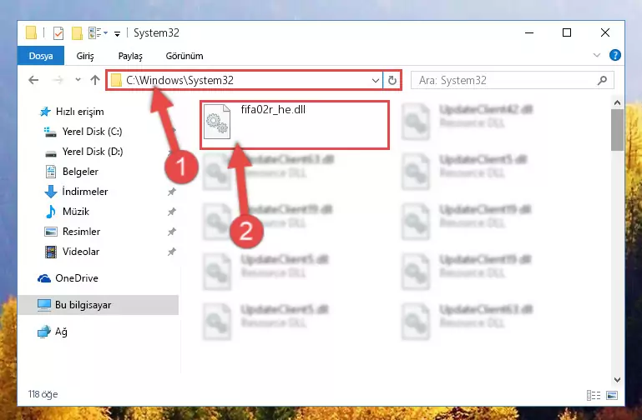Switch to the Görünüm ribbon tab

click(185, 56)
